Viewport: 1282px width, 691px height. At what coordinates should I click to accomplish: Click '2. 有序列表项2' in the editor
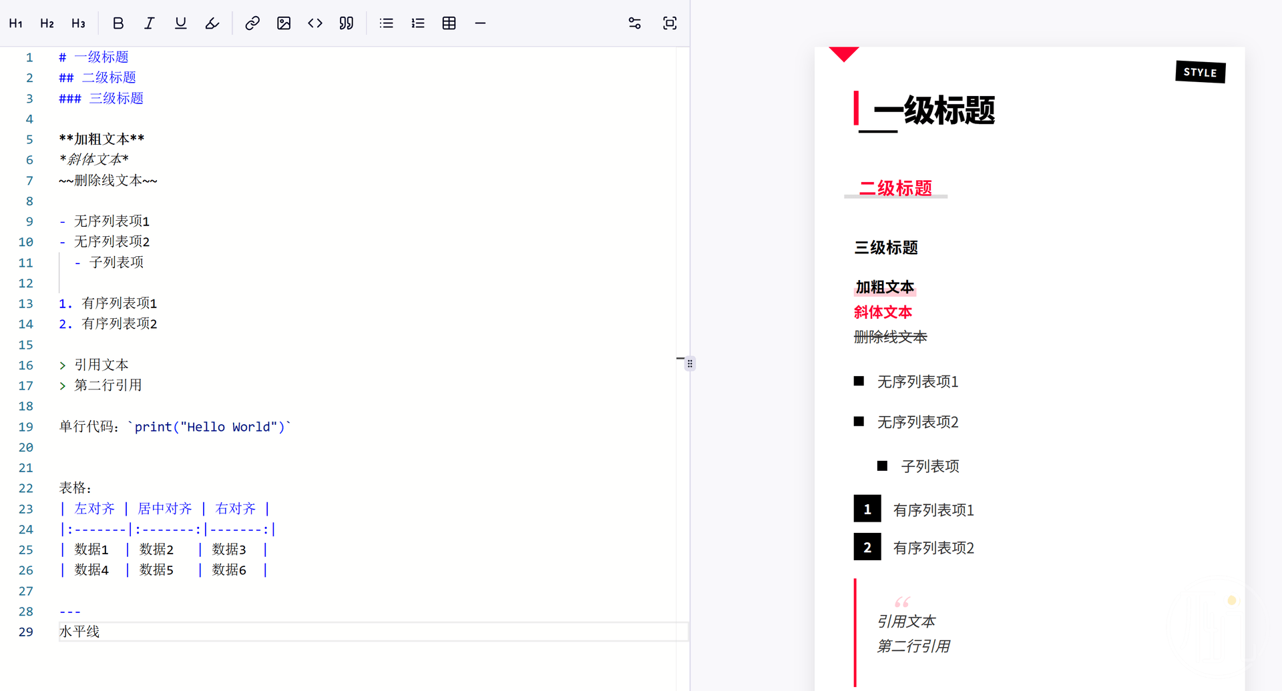coord(108,324)
